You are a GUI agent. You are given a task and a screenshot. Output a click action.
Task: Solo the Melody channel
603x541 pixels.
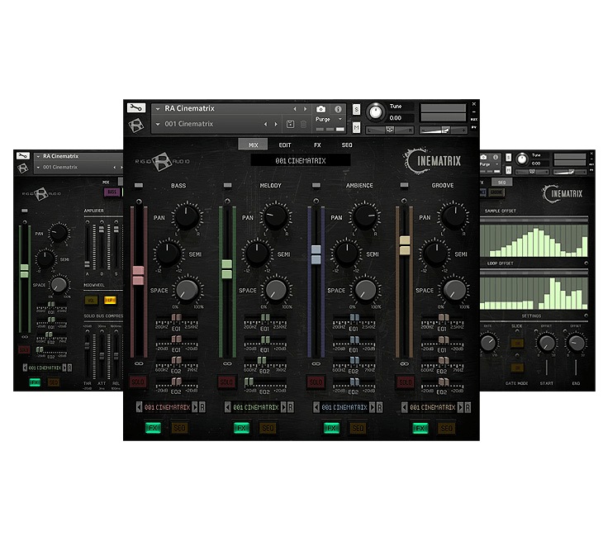click(226, 382)
